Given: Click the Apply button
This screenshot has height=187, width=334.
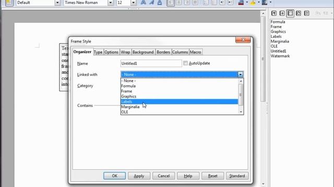Looking at the screenshot, I should click(139, 176).
